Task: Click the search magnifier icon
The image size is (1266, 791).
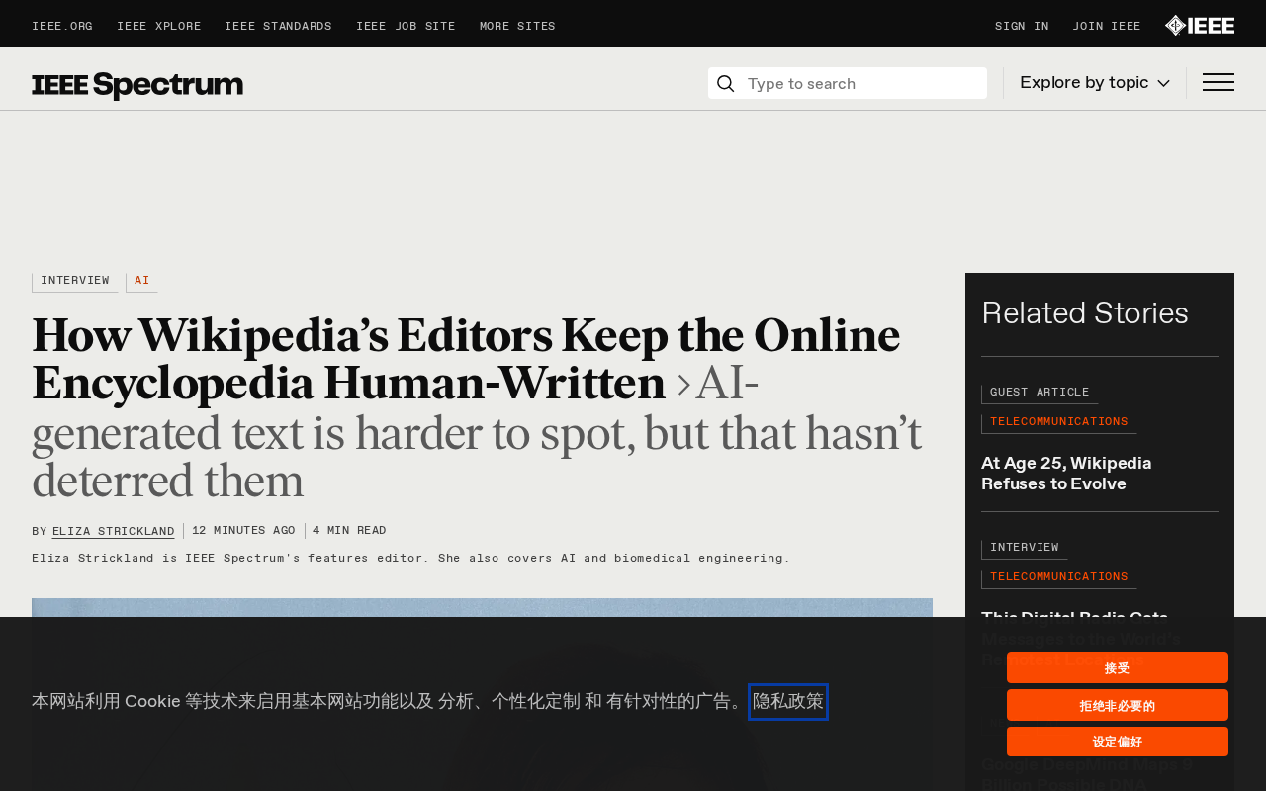Action: pyautogui.click(x=725, y=83)
